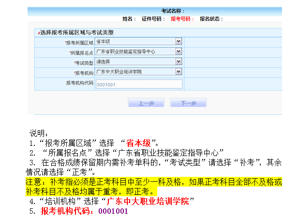Click the 报名状态 label
Viewport: 299px width, 220px height.
tap(211, 19)
